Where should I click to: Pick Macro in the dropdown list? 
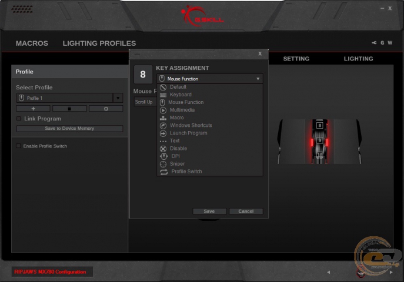click(177, 118)
